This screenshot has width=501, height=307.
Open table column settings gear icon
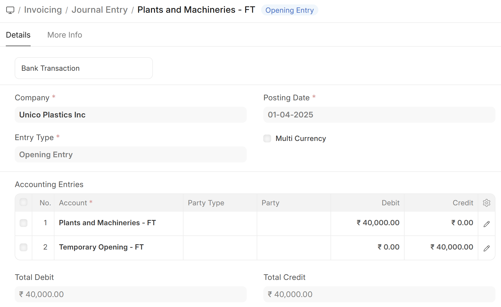(486, 203)
